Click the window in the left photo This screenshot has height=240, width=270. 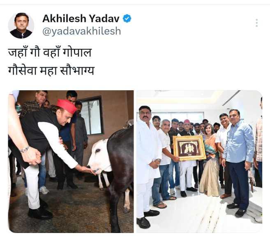pyautogui.click(x=92, y=117)
